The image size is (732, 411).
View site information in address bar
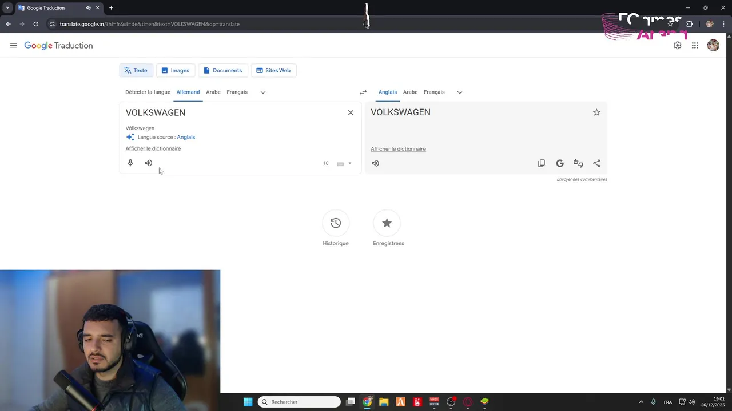tap(52, 24)
